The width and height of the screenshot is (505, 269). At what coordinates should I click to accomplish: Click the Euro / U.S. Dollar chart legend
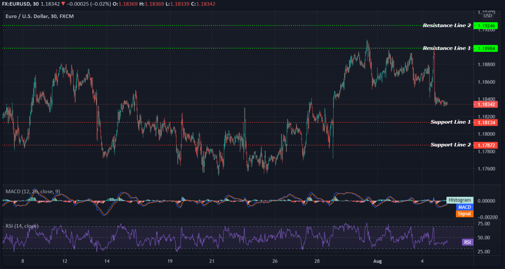(x=40, y=16)
